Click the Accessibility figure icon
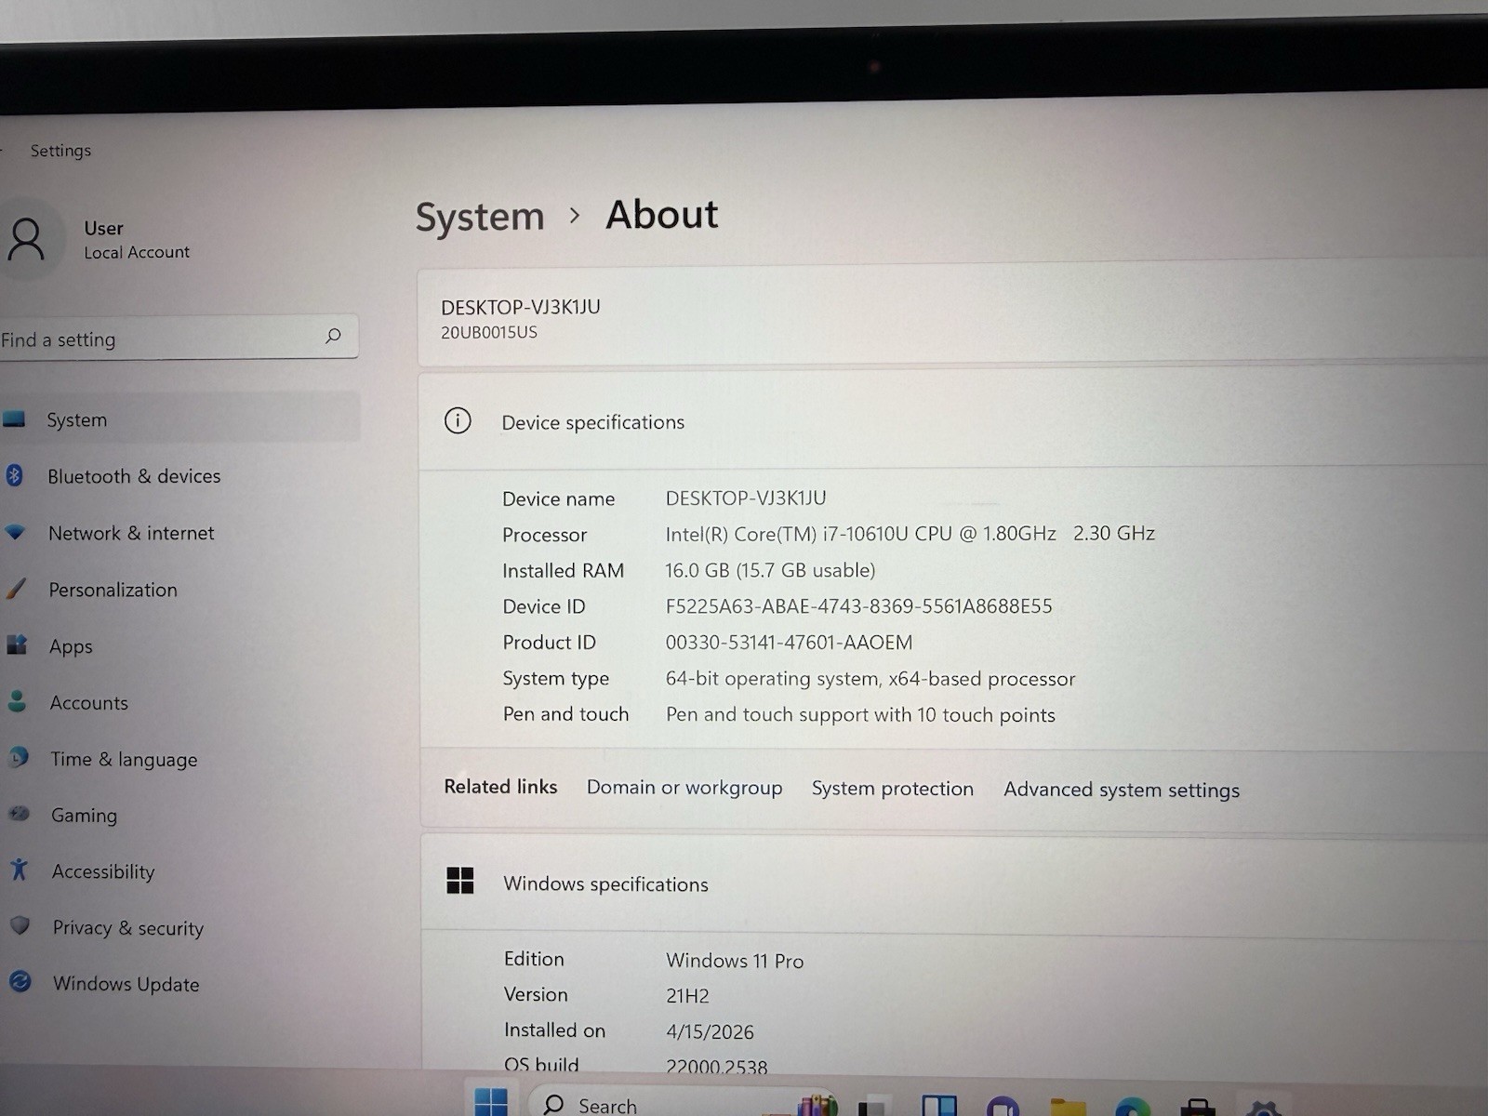Screen dimensions: 1488x1116 20,870
